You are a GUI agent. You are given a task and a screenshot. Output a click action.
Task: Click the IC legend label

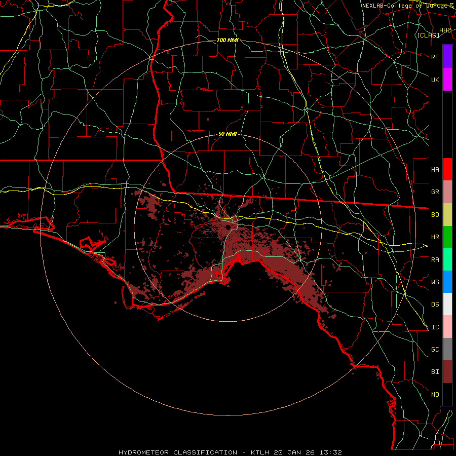[x=435, y=327]
